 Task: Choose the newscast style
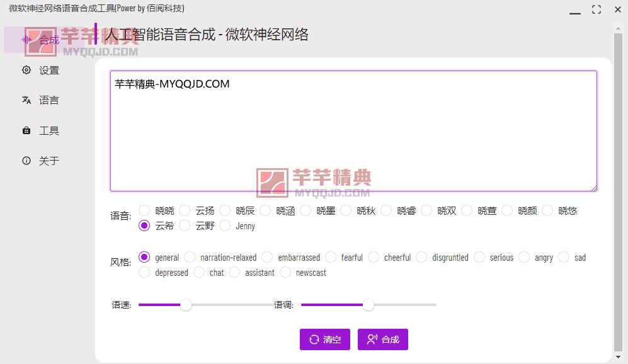click(x=285, y=272)
